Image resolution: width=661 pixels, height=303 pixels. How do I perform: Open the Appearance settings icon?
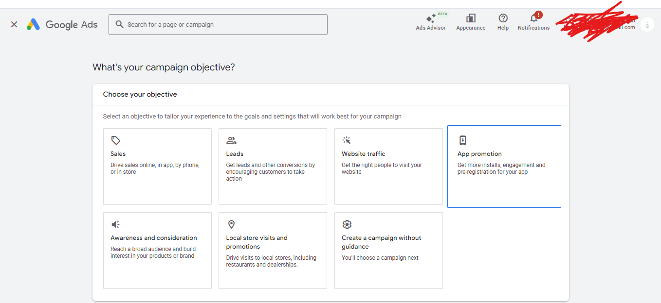point(471,18)
